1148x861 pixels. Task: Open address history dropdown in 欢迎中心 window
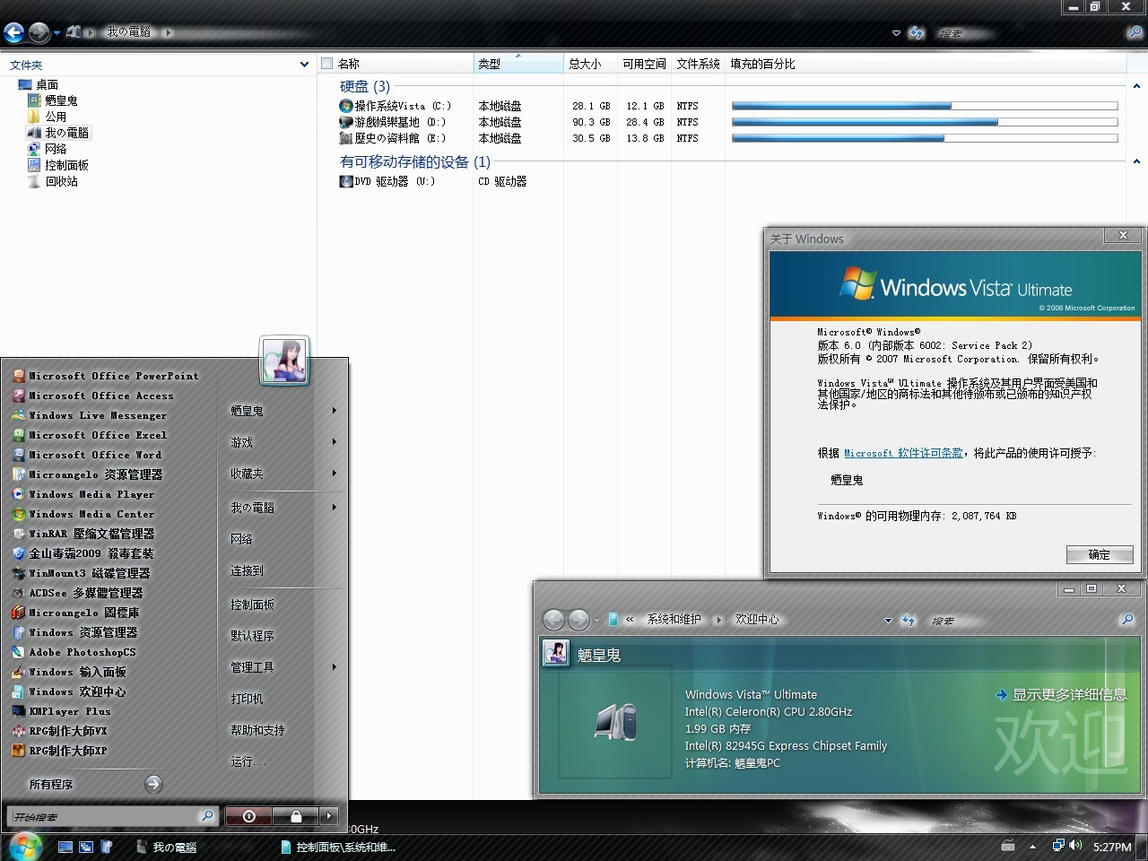coord(888,621)
